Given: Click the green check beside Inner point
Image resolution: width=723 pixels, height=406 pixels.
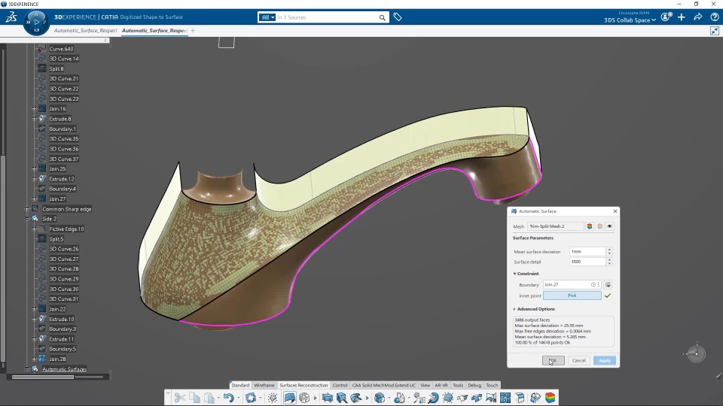Looking at the screenshot, I should tap(608, 295).
